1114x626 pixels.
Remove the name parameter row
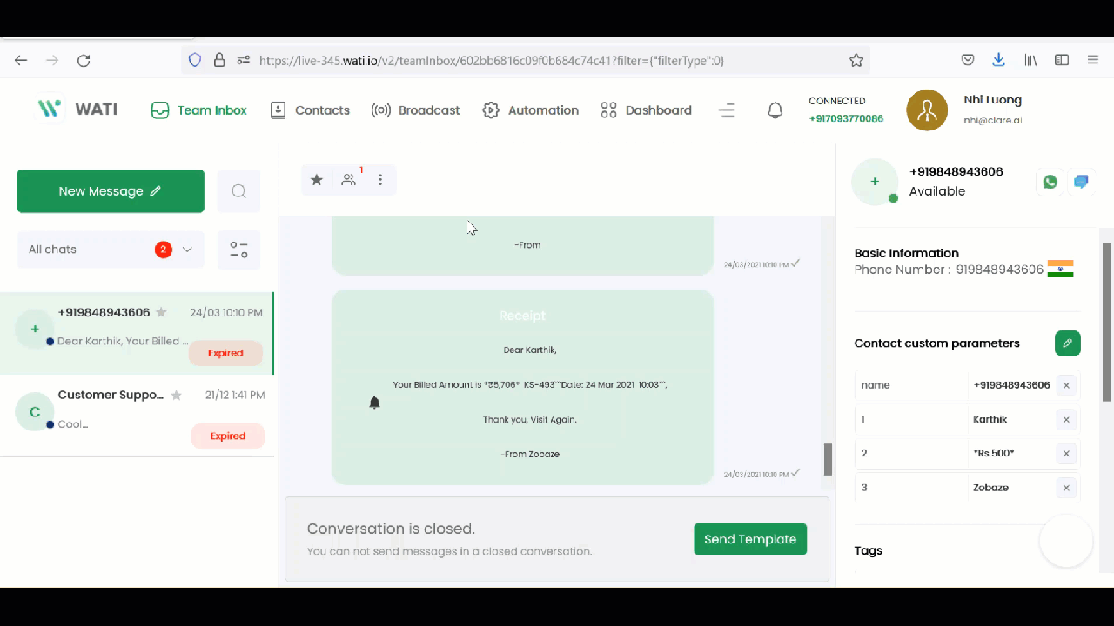click(x=1066, y=385)
